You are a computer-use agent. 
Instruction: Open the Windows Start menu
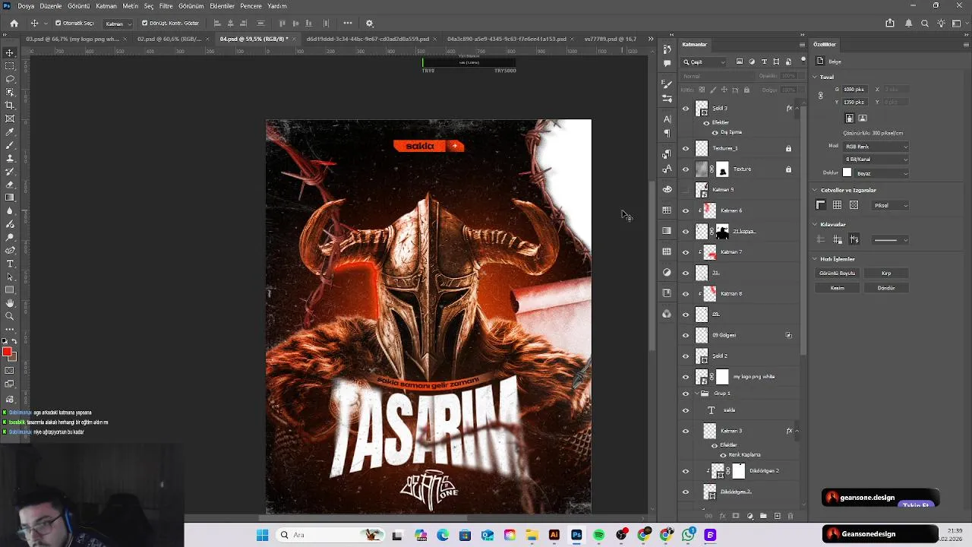pos(262,535)
